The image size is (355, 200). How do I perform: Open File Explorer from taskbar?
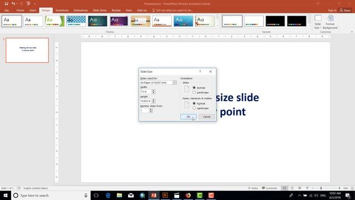[119, 195]
